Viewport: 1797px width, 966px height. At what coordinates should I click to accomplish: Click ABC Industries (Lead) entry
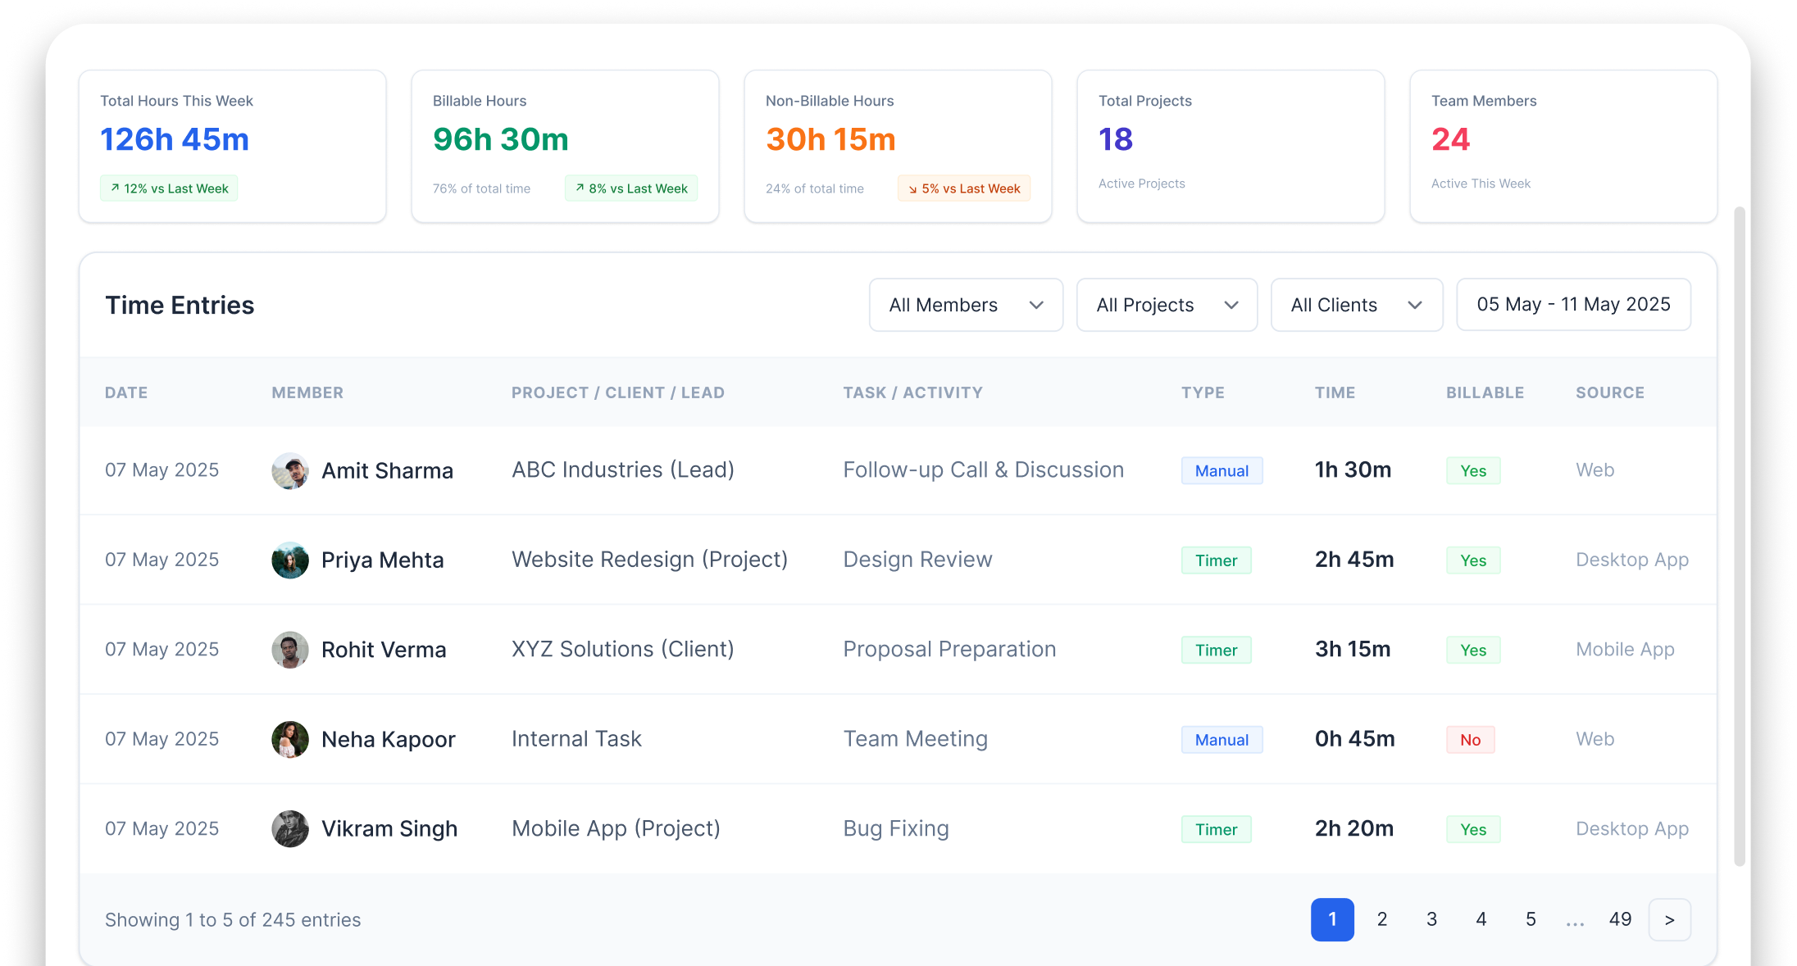pos(623,469)
